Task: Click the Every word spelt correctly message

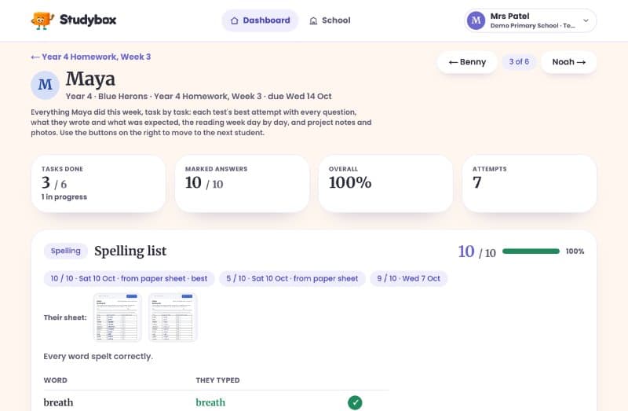Action: (x=98, y=357)
